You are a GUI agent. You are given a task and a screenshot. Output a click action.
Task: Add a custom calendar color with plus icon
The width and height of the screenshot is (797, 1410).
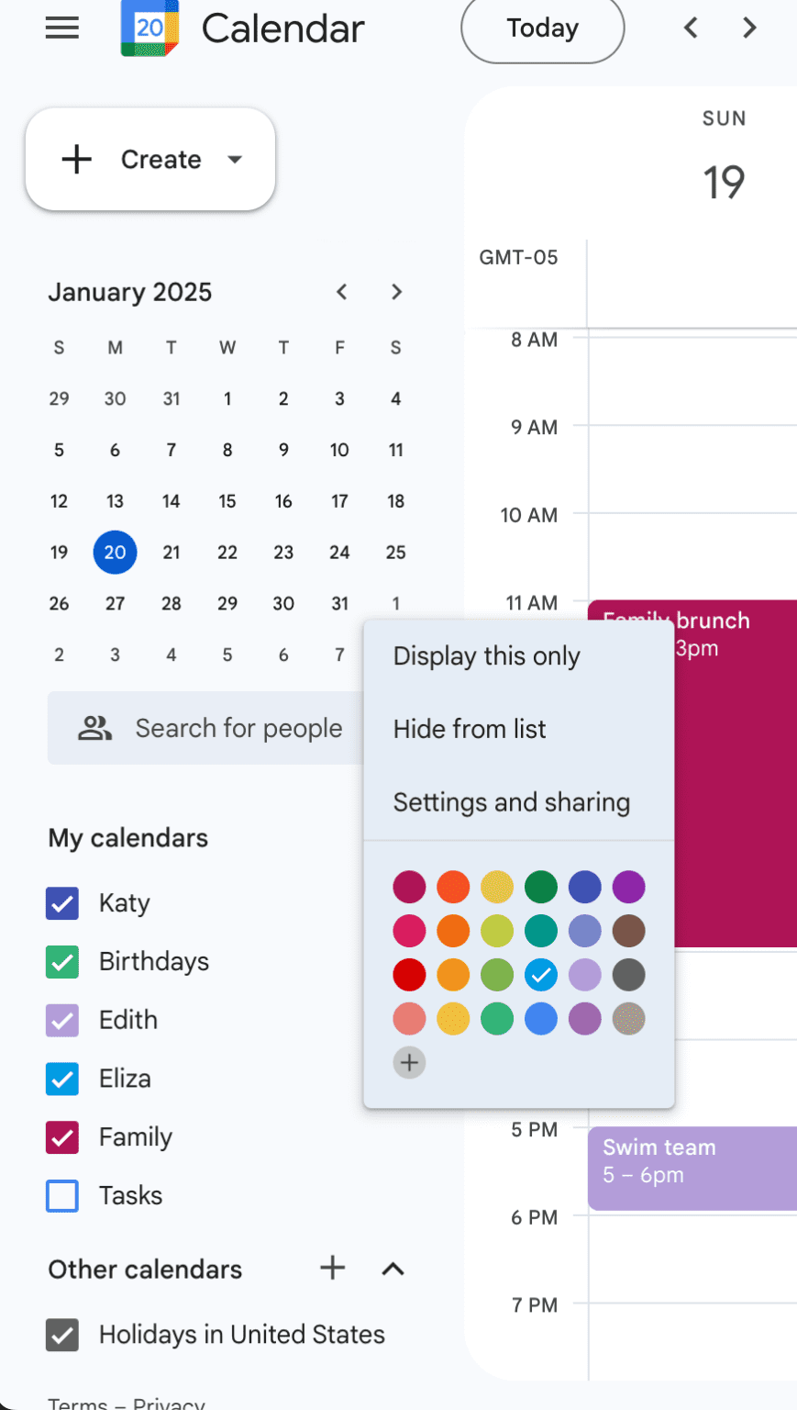coord(409,1062)
